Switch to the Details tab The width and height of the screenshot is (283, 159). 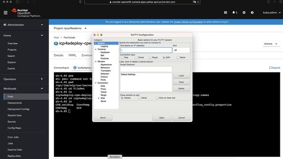click(58, 55)
